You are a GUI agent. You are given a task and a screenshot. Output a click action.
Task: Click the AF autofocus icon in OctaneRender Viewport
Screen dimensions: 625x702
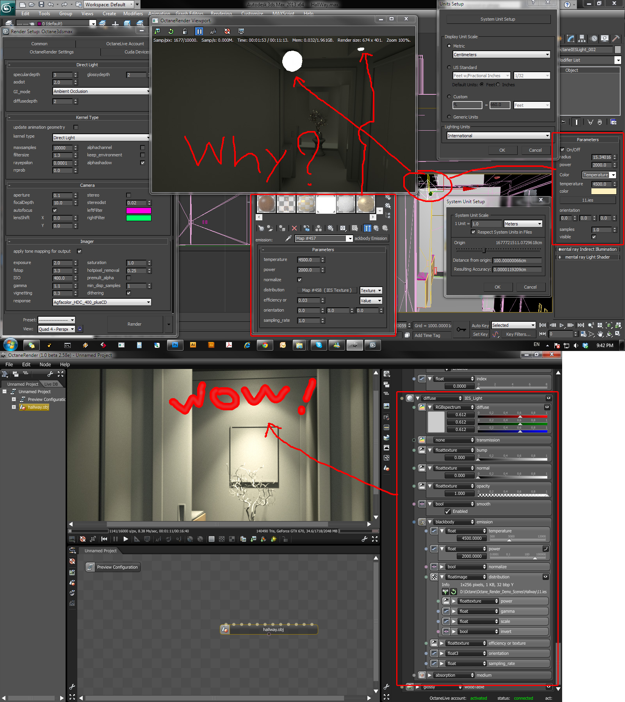[213, 31]
